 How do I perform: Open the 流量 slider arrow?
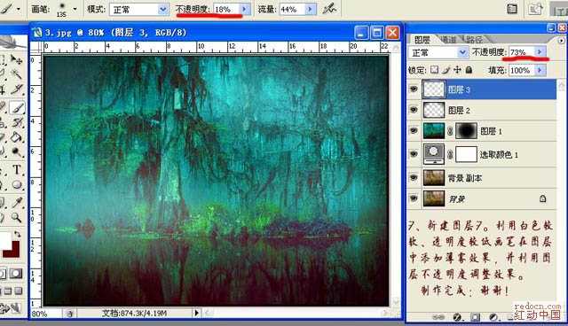coord(310,10)
